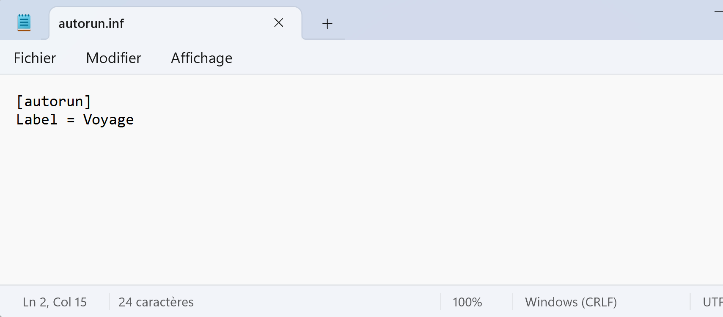The width and height of the screenshot is (723, 317).
Task: Click the empty editor area below the text
Action: (338, 203)
